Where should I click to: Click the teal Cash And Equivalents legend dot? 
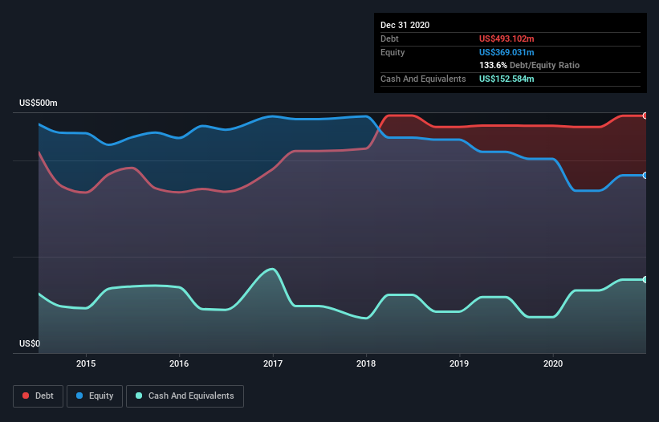pos(139,396)
